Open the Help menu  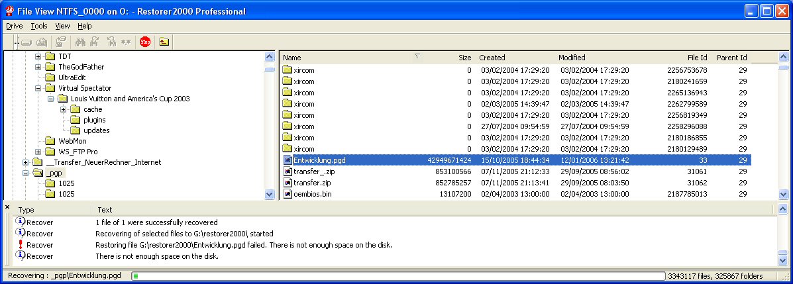click(84, 26)
